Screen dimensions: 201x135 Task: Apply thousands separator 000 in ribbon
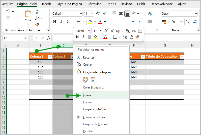(181, 22)
